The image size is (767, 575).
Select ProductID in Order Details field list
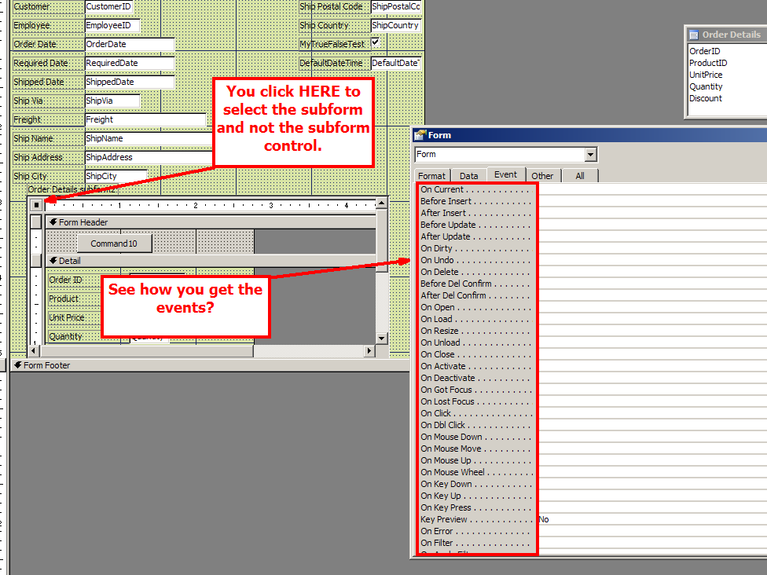coord(708,63)
